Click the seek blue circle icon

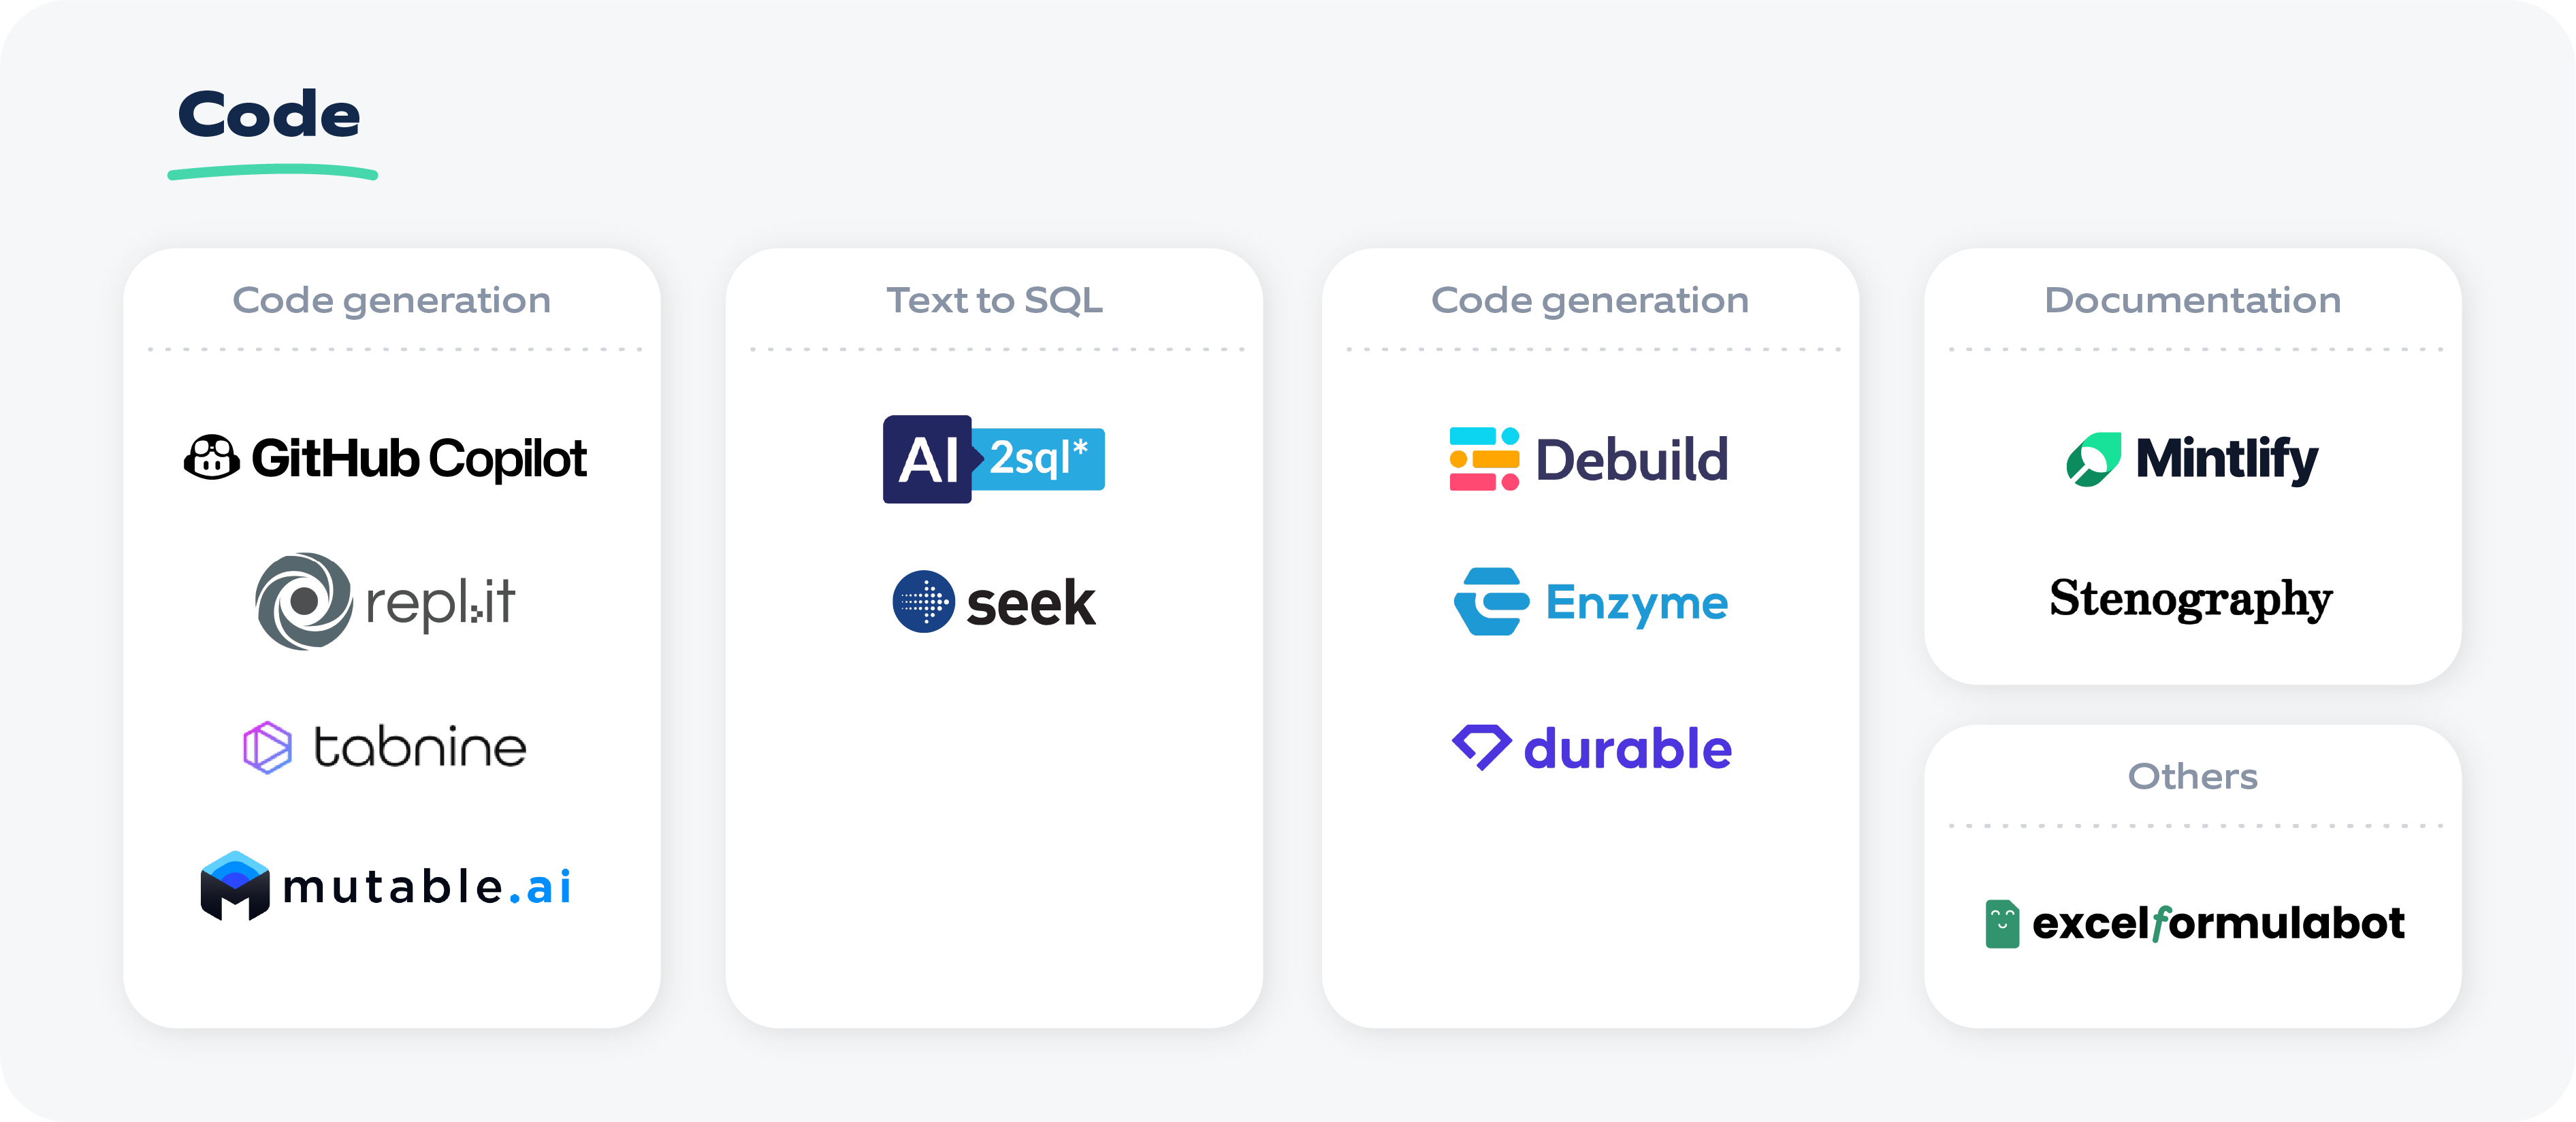click(x=923, y=601)
